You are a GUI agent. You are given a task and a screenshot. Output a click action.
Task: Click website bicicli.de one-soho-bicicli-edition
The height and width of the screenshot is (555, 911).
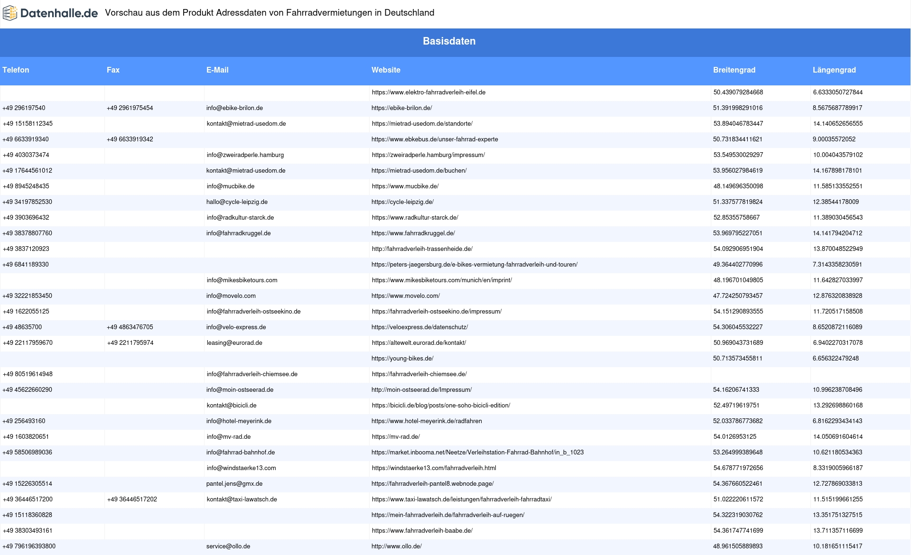(441, 406)
